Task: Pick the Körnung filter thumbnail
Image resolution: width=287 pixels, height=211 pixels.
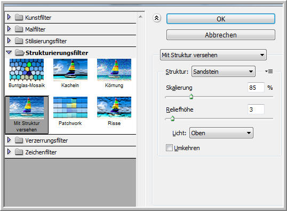Action: (114, 70)
